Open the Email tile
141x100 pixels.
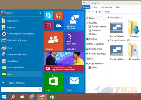(74, 82)
